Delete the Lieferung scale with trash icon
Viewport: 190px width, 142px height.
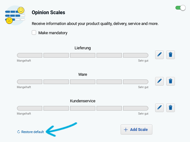[170, 55]
